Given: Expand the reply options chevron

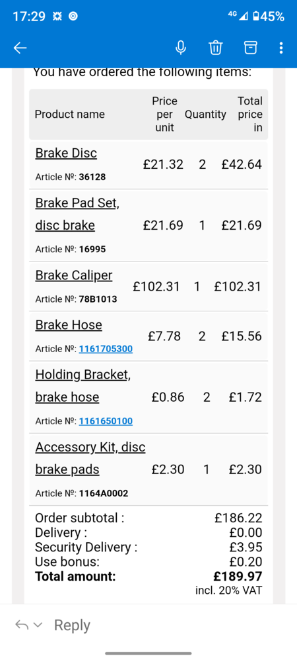Looking at the screenshot, I should pos(38,626).
